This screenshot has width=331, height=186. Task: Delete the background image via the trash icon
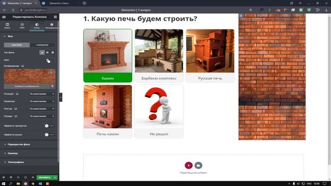53,86
